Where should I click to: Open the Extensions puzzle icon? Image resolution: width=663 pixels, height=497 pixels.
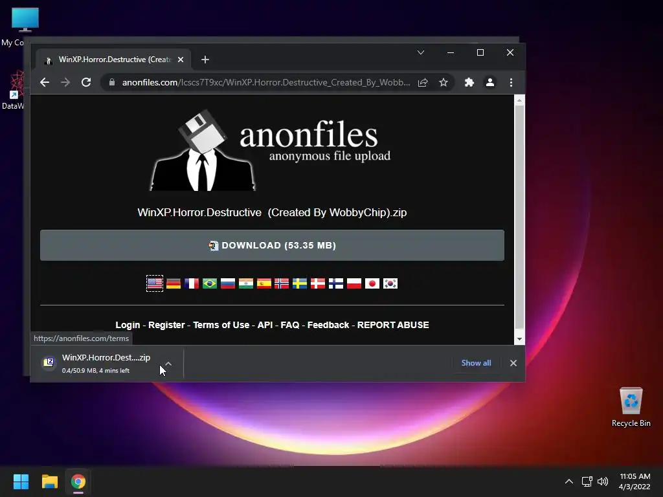tap(469, 82)
